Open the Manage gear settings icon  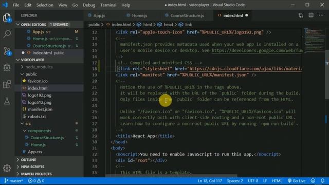tap(7, 168)
